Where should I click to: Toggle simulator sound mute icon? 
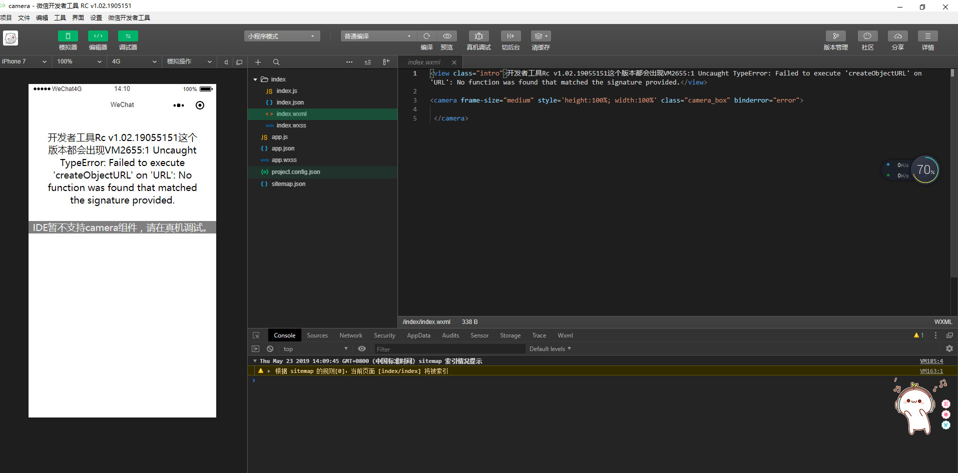click(x=226, y=62)
